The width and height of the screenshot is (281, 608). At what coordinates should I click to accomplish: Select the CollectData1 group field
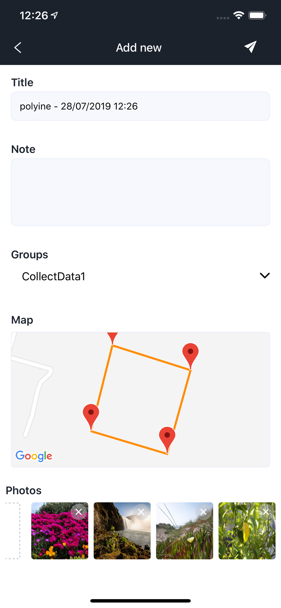140,276
